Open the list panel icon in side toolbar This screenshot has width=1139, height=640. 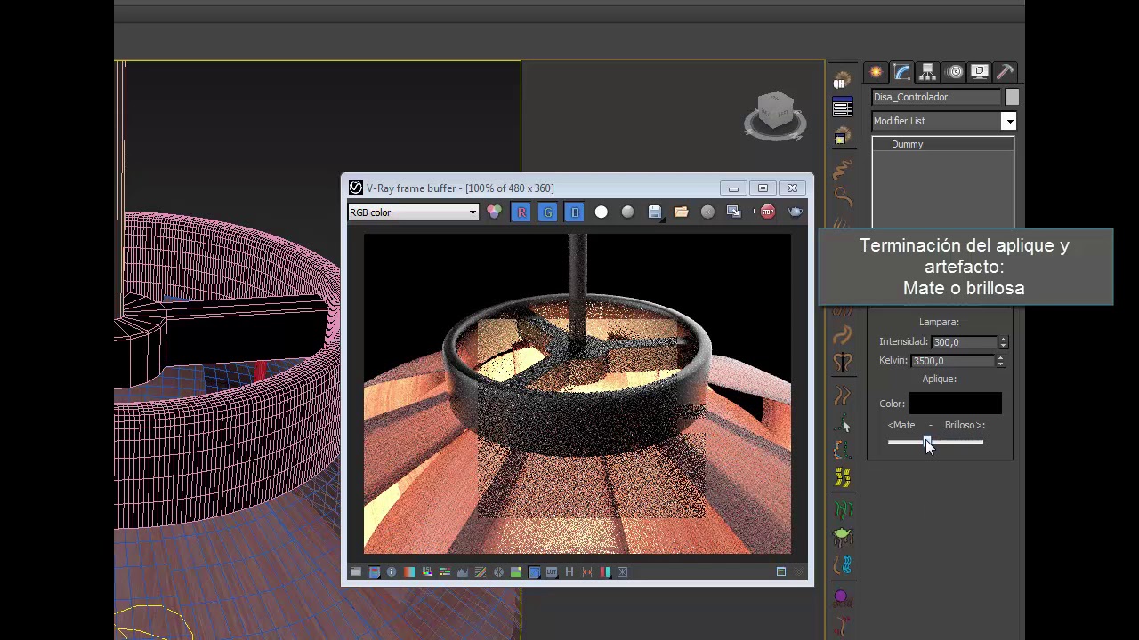(842, 108)
